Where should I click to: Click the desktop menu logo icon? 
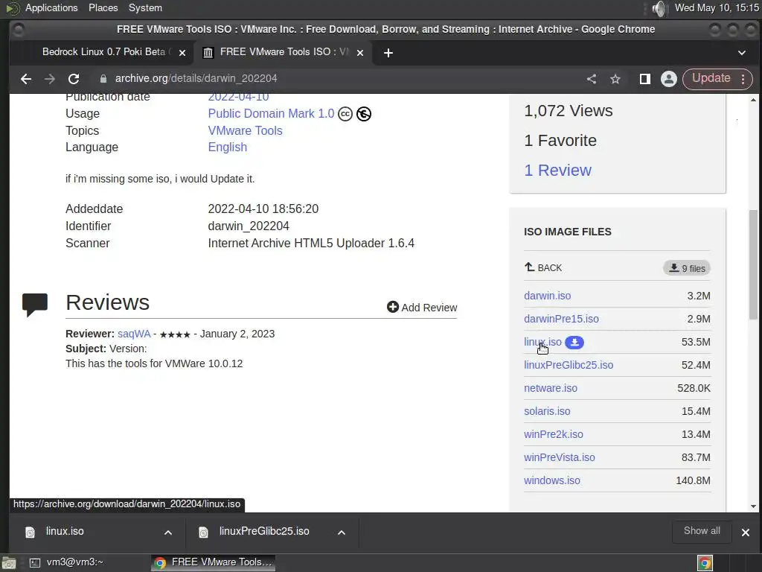[12, 8]
